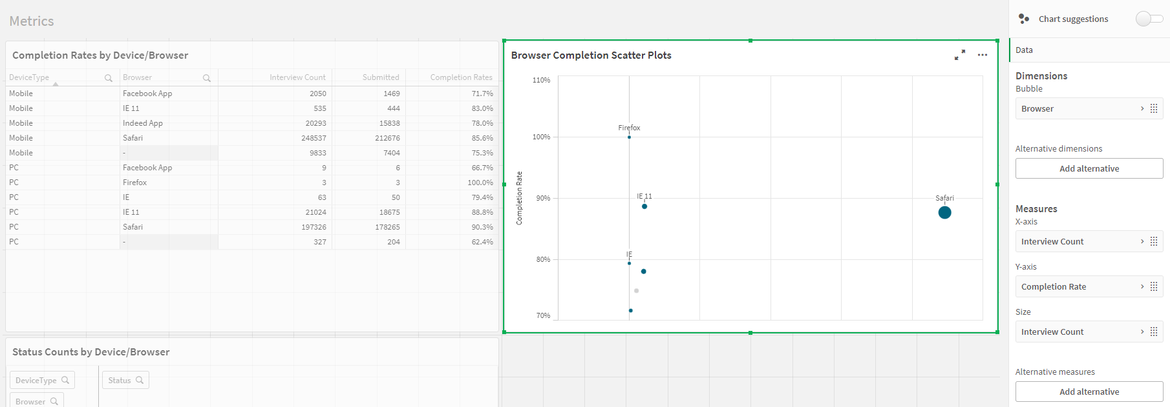Expand the Browser dimension settings
This screenshot has width=1170, height=407.
click(x=1142, y=108)
